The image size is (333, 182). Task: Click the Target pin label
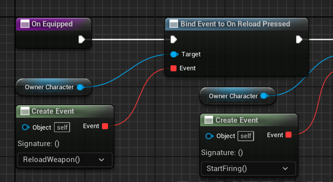coord(191,54)
